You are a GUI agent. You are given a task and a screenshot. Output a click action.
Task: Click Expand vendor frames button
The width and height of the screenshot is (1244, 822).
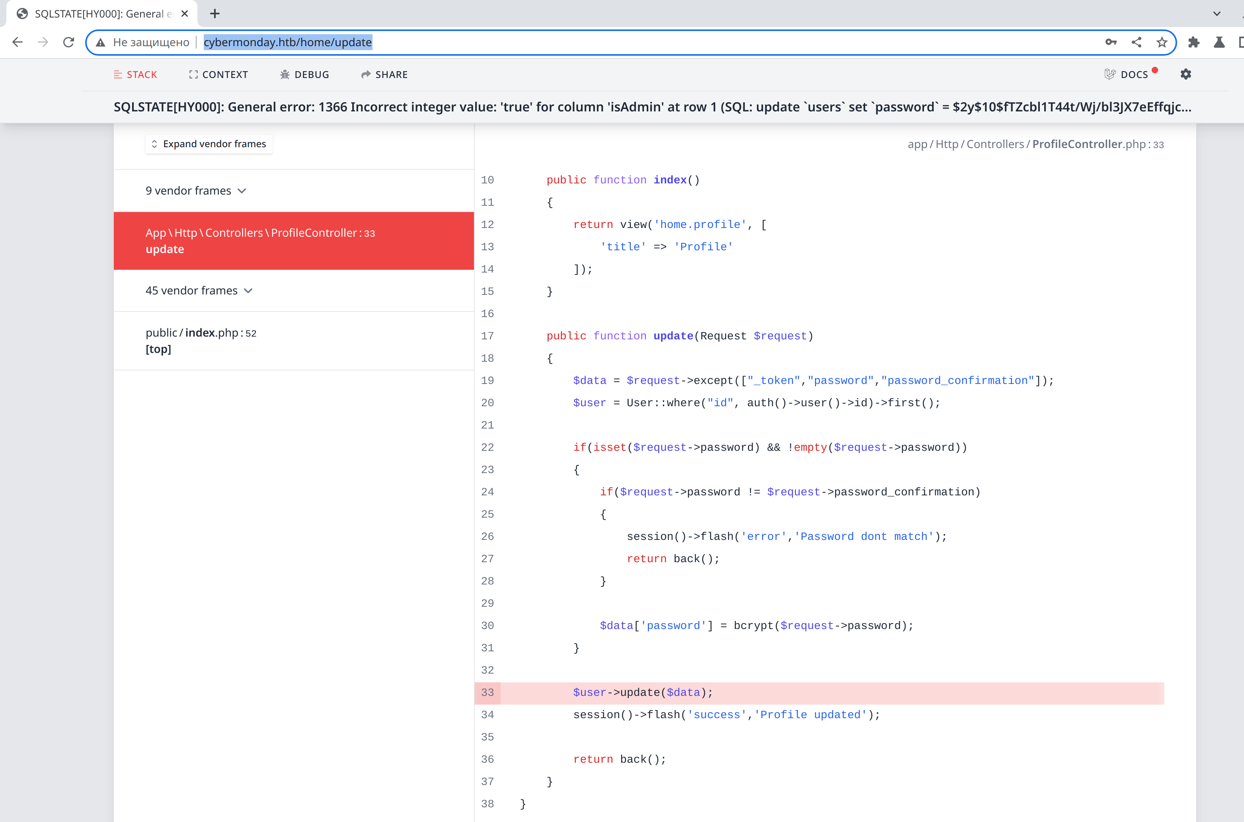209,144
